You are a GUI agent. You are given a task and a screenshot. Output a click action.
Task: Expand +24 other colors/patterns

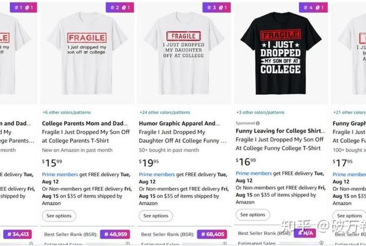tap(165, 112)
